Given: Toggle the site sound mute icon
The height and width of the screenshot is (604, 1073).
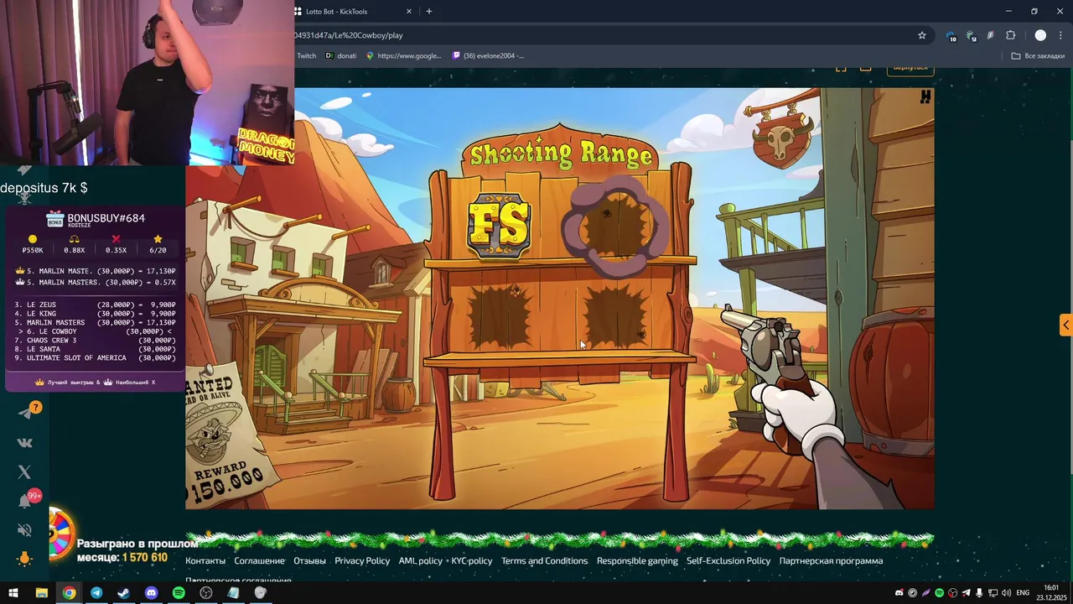Looking at the screenshot, I should coord(24,530).
